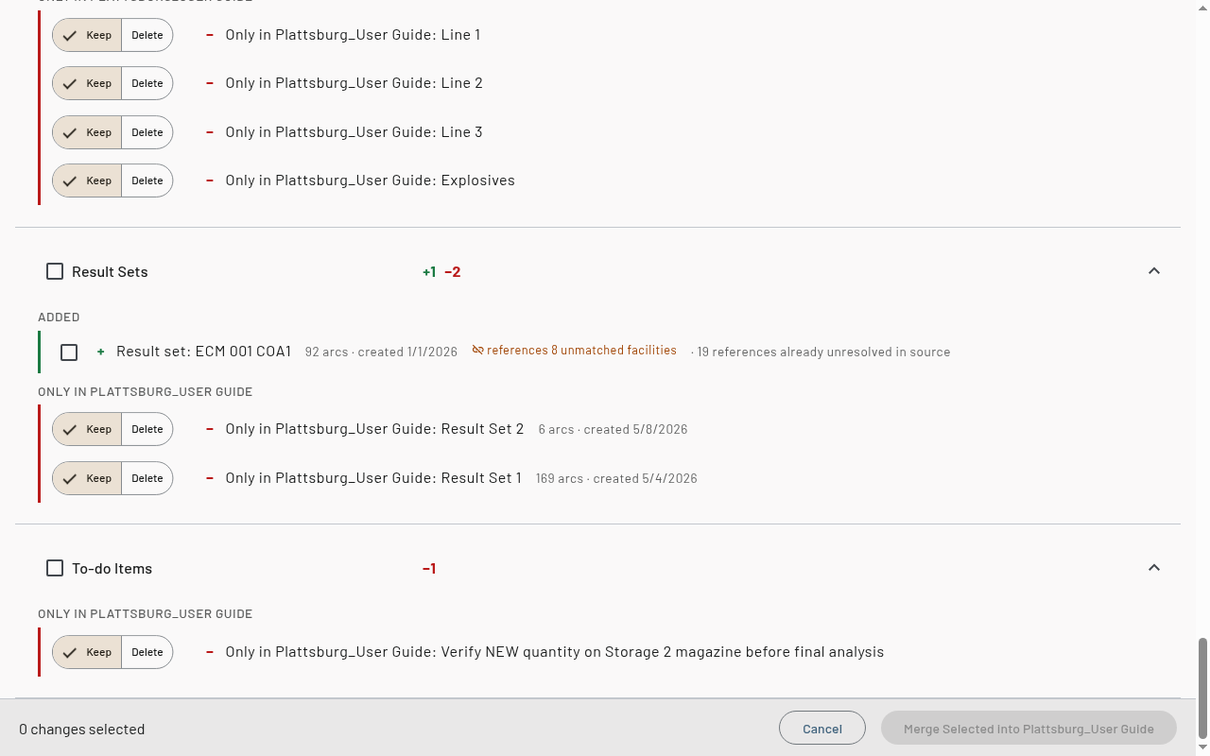Keep the Line 1 entry

pyautogui.click(x=87, y=35)
